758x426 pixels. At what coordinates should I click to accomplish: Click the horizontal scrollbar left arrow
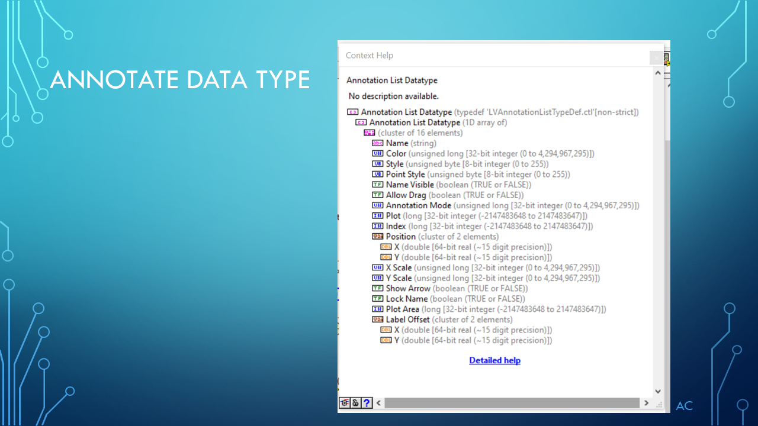379,403
